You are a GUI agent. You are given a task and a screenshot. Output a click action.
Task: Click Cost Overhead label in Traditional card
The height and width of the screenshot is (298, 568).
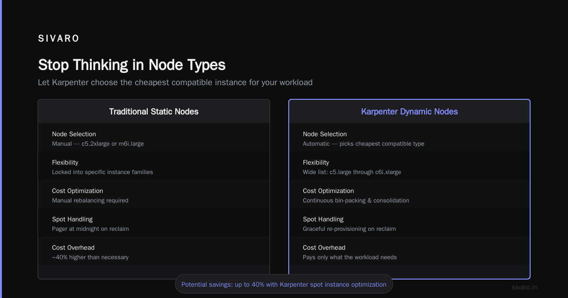point(73,248)
